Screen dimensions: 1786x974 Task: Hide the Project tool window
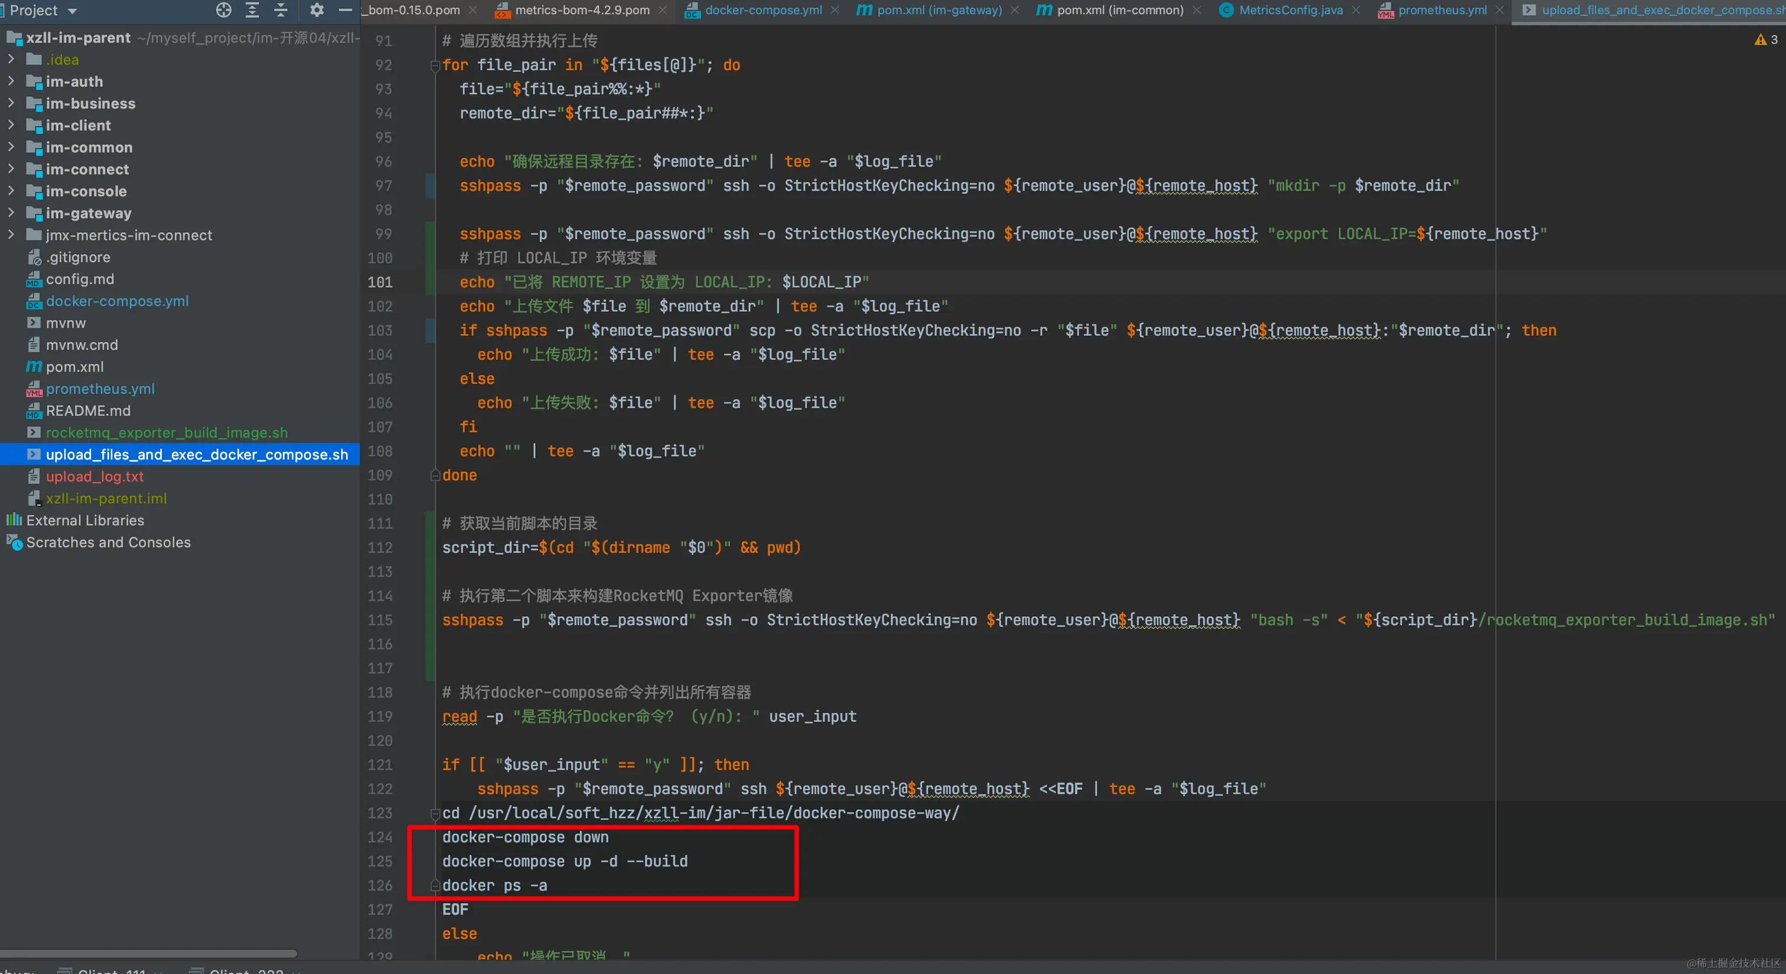click(x=344, y=9)
